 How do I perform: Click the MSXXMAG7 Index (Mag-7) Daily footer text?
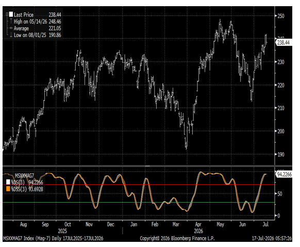(53, 238)
